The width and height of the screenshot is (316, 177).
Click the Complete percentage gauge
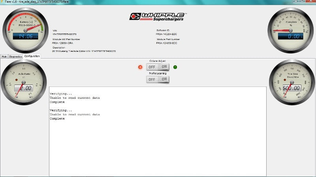click(x=291, y=30)
